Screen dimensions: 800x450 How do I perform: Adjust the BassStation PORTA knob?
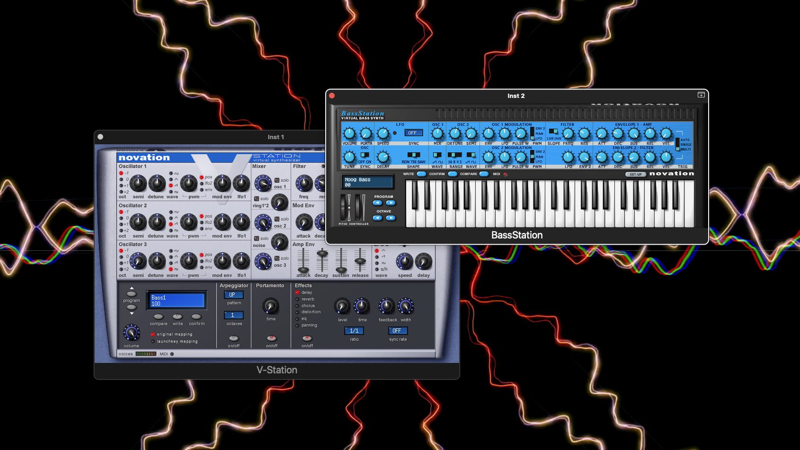coord(366,134)
